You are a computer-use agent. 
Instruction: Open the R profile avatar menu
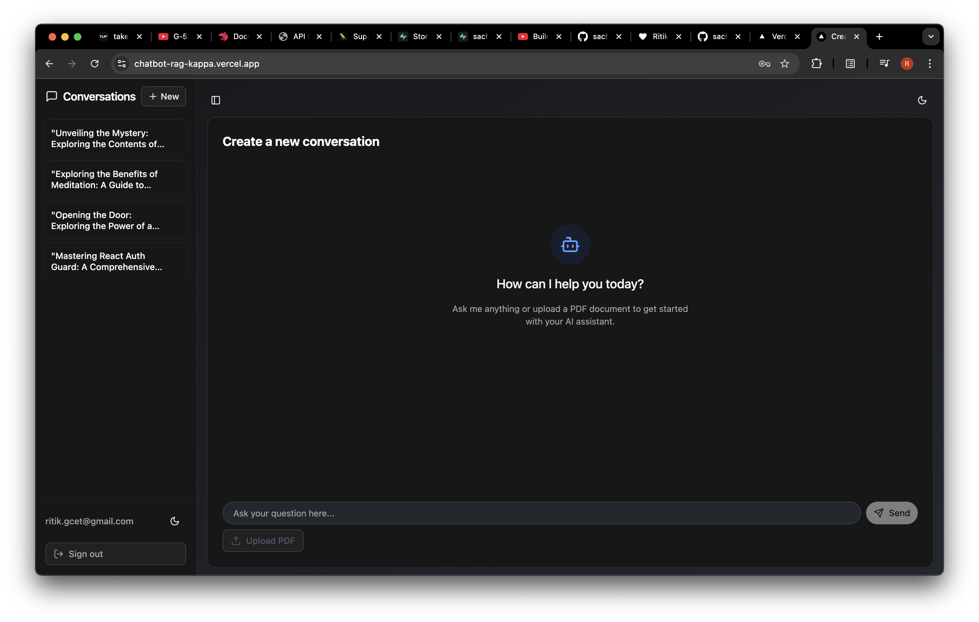pos(907,64)
